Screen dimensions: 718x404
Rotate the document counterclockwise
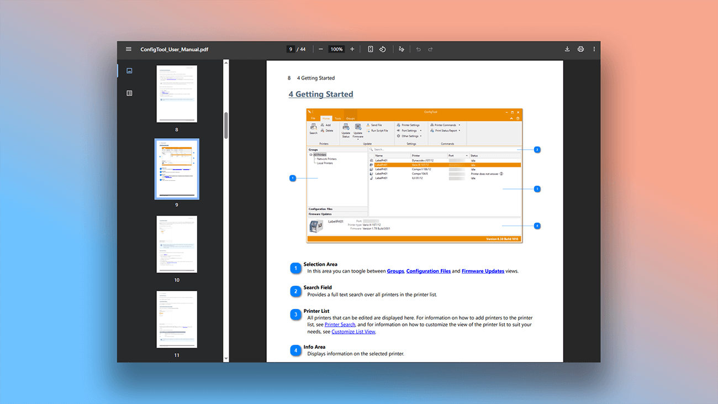382,49
